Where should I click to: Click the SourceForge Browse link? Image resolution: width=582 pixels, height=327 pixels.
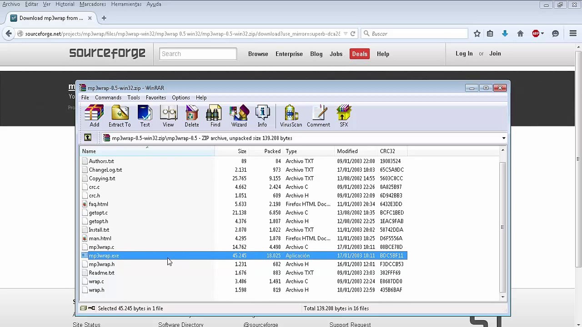258,54
